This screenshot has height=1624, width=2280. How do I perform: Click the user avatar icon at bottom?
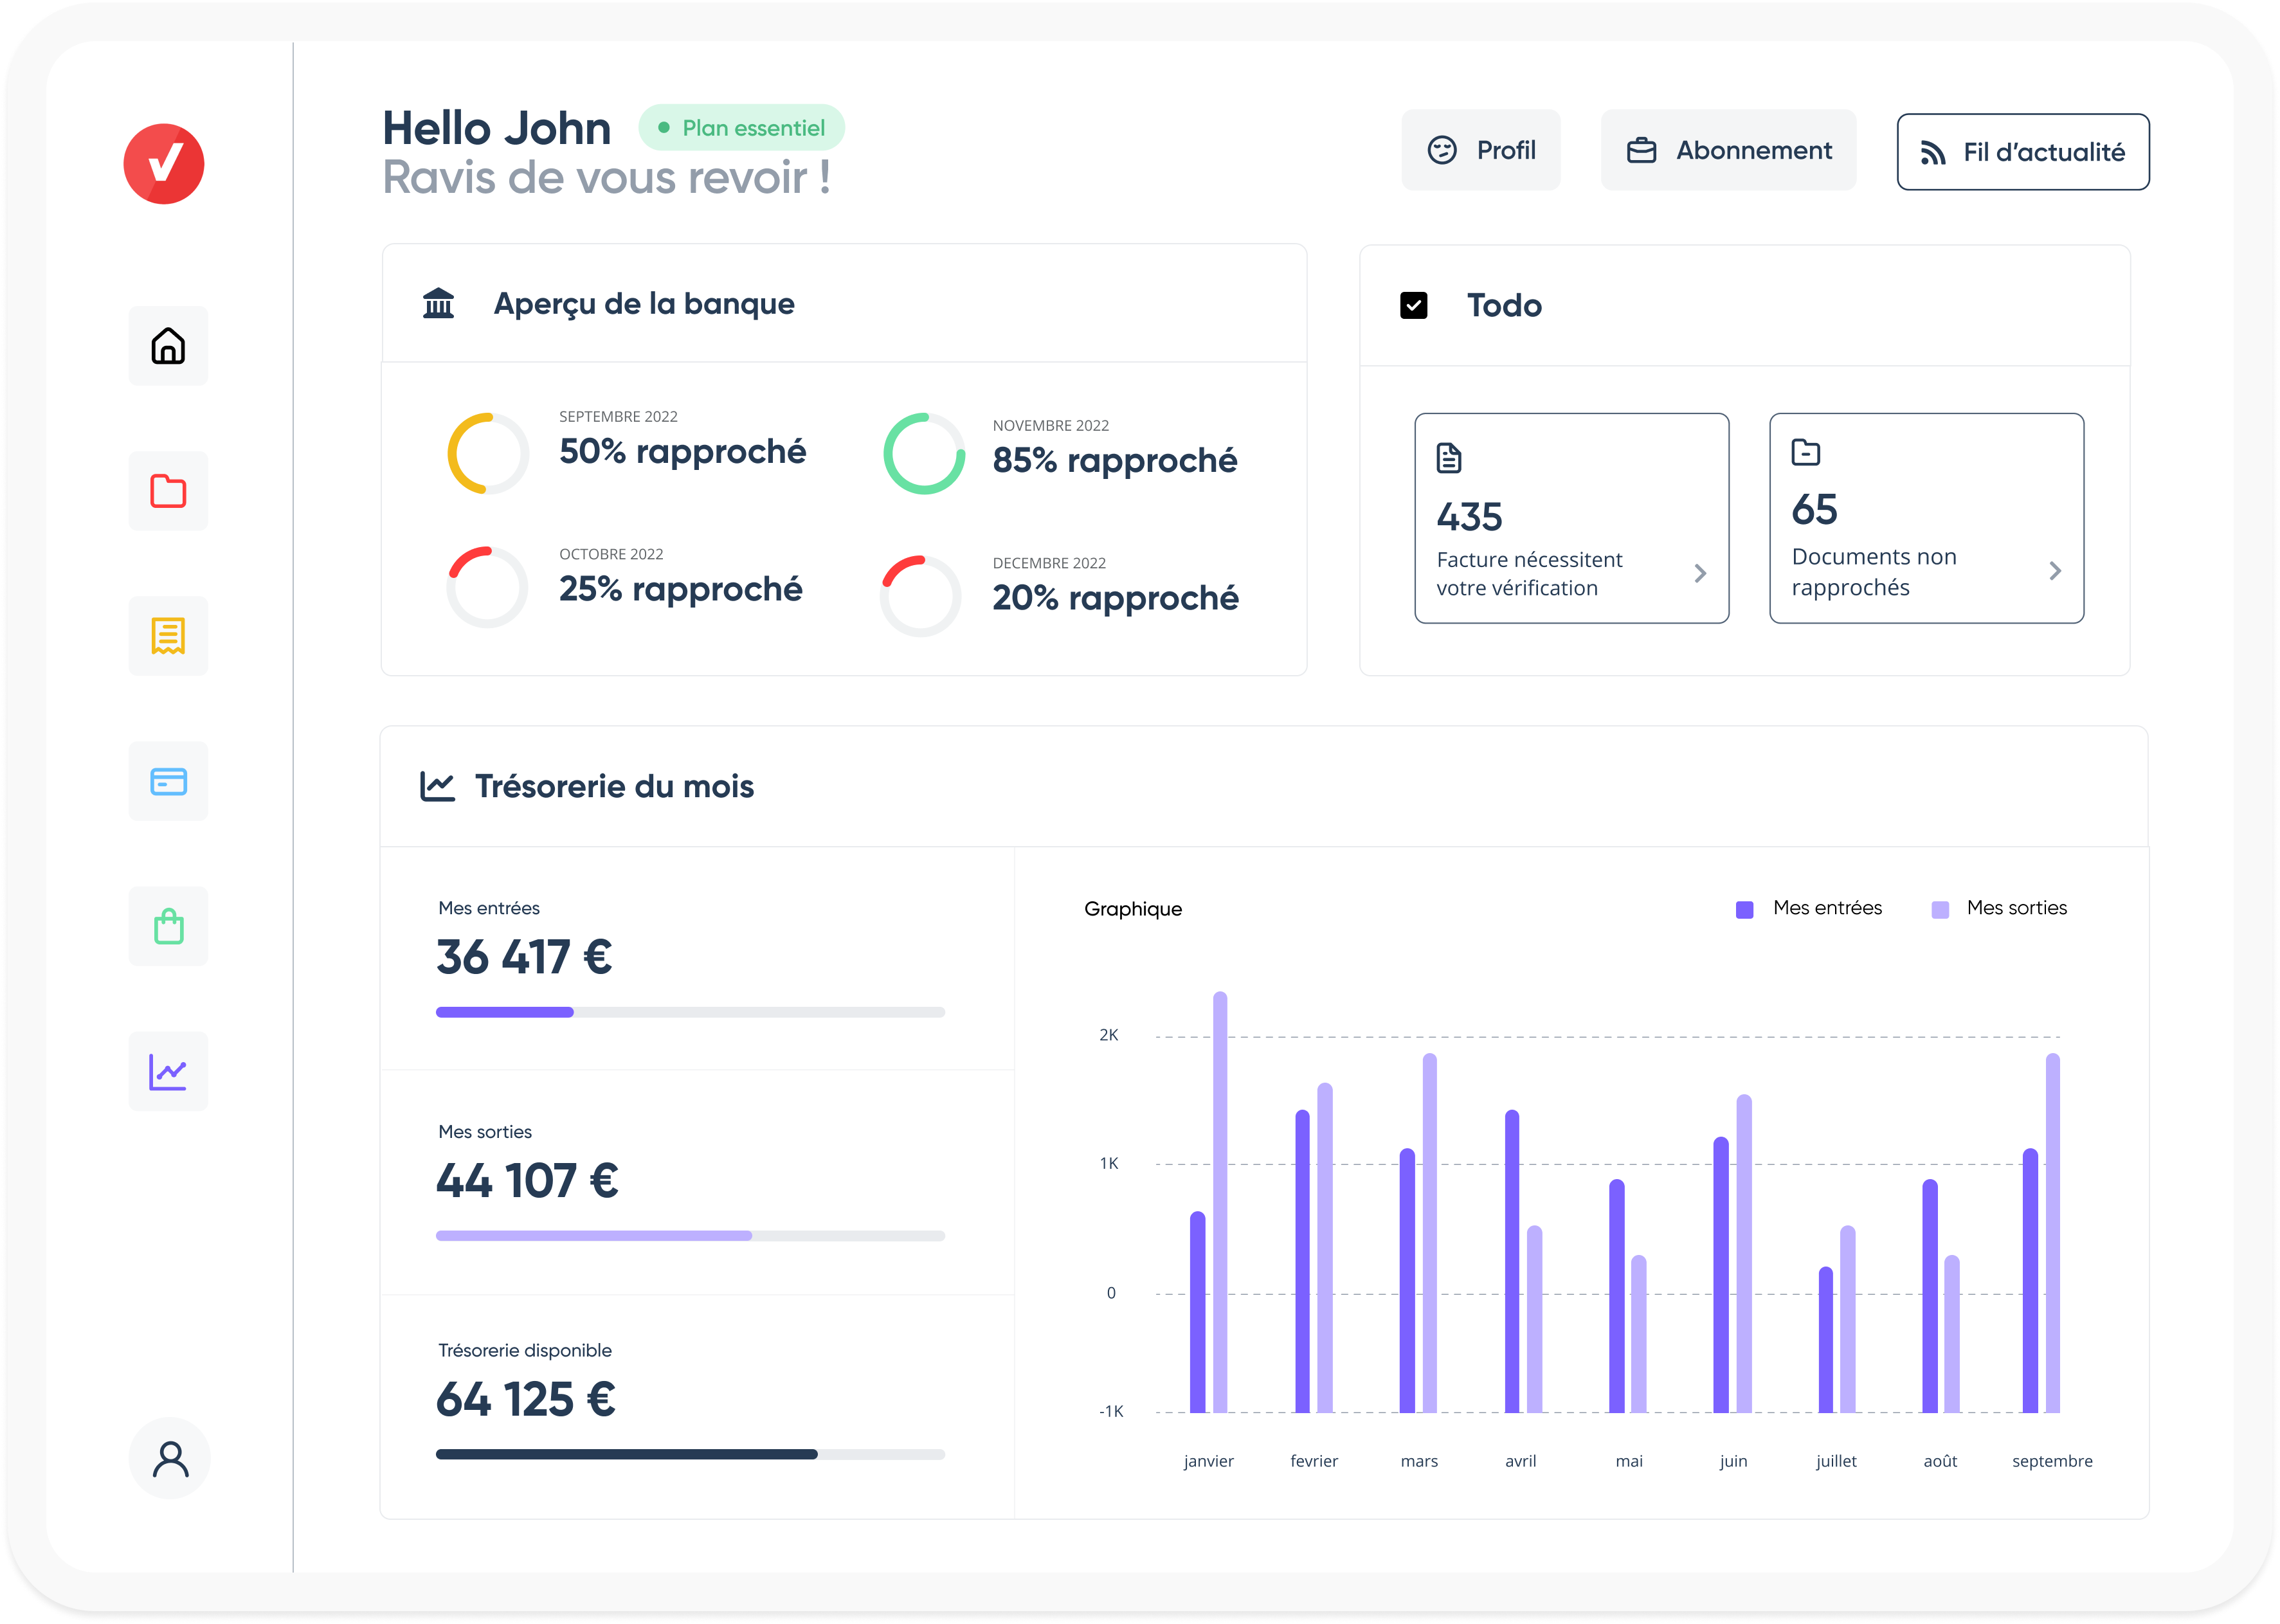(x=170, y=1459)
